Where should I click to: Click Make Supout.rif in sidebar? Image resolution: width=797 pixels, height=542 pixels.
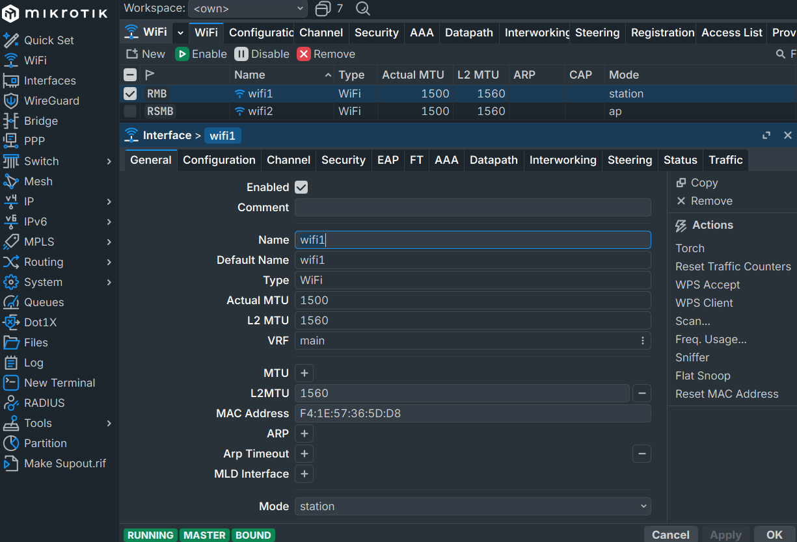[55, 463]
